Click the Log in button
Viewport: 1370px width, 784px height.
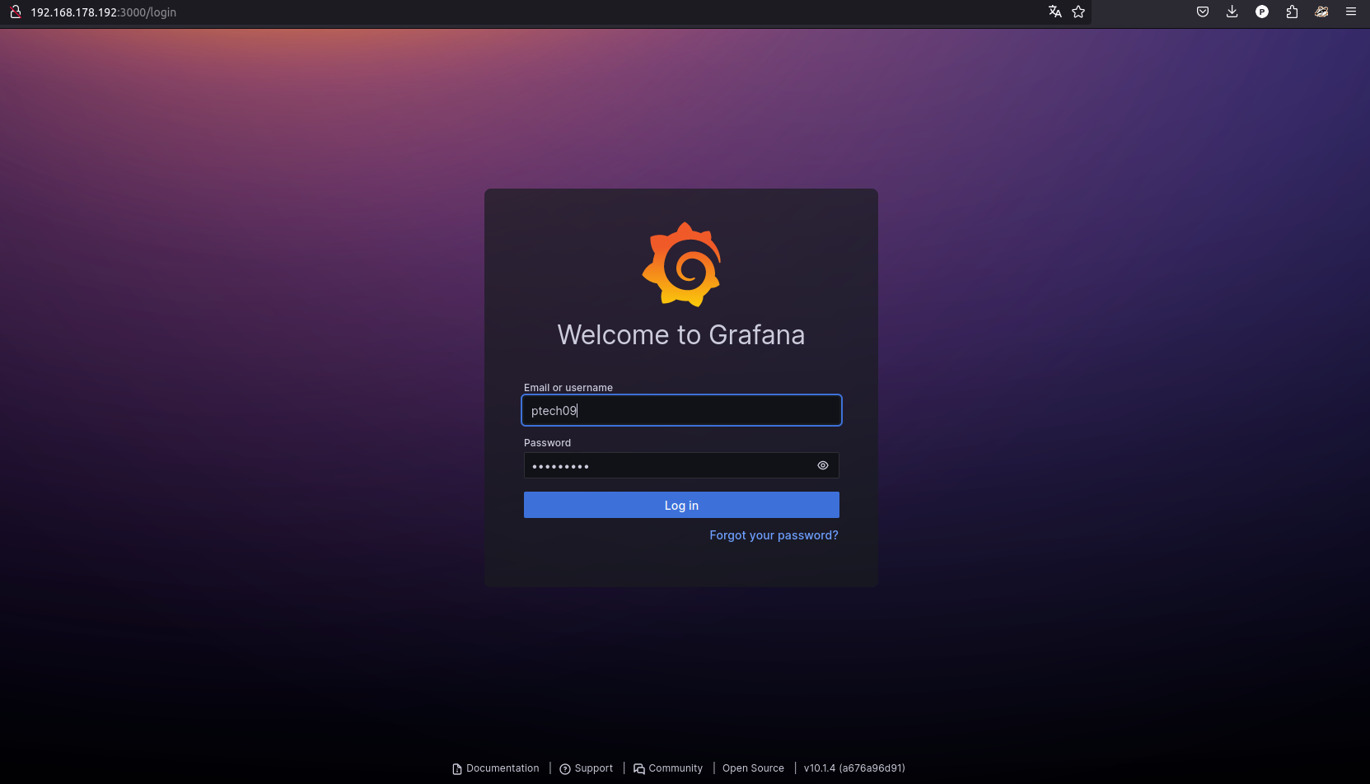click(x=681, y=505)
